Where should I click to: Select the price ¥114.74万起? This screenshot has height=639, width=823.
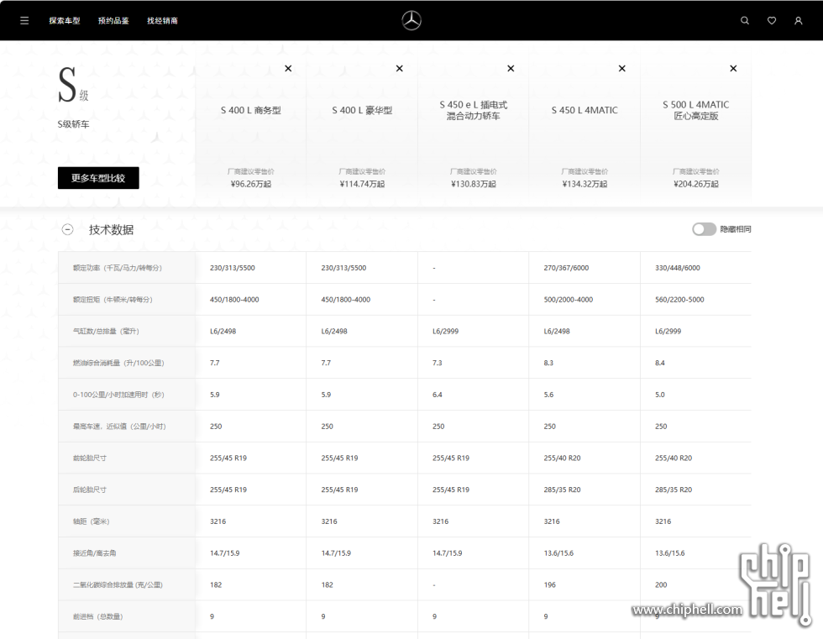[x=362, y=184]
